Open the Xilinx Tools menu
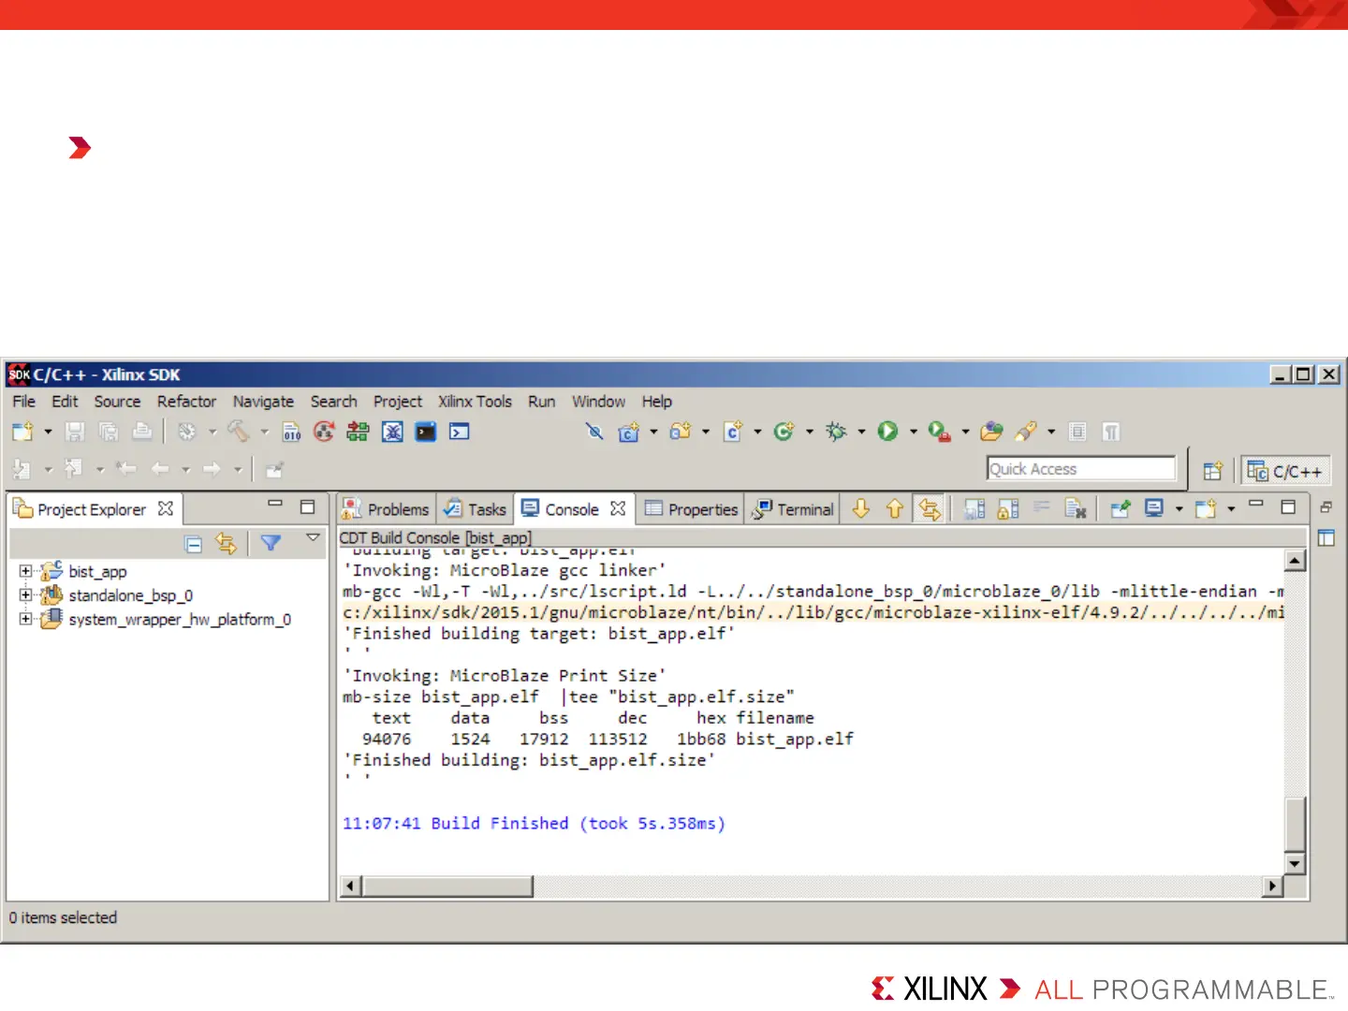The image size is (1348, 1011). [x=475, y=401]
